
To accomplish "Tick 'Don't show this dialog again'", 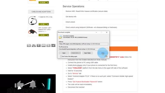I will pyautogui.click(x=61, y=56).
